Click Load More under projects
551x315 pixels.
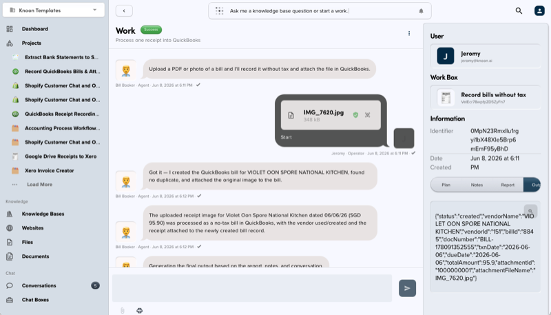(39, 184)
